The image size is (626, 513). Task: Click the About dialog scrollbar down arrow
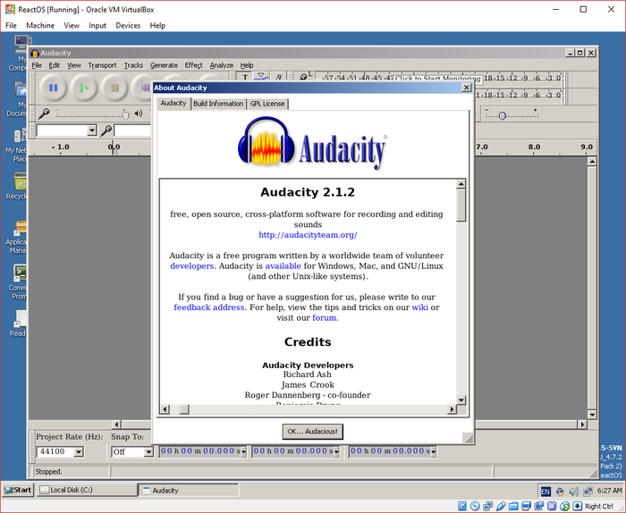pos(461,399)
